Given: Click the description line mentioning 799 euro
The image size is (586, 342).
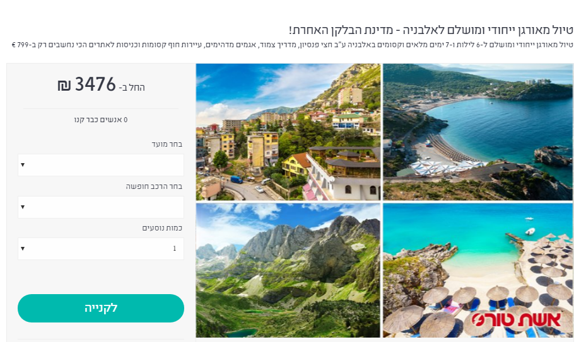Looking at the screenshot, I should pos(292,45).
